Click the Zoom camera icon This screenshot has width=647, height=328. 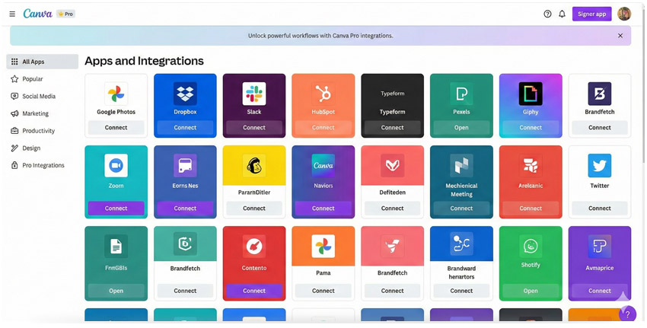click(116, 165)
